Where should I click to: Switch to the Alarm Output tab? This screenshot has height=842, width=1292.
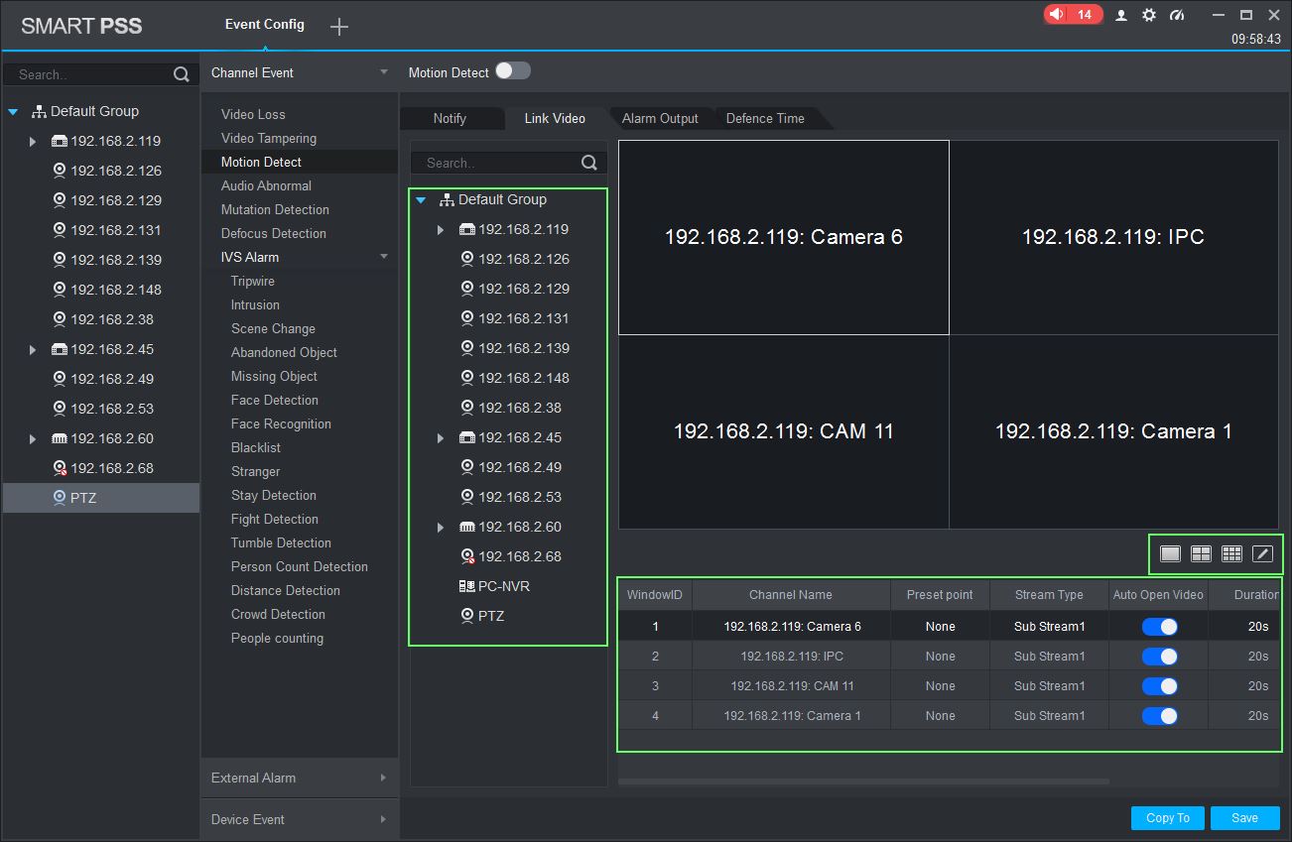[660, 118]
